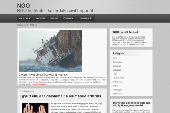Screen dimensions: 170x113
Task: Click the red arrow bullet beside Biztosítás
Action: point(112,66)
